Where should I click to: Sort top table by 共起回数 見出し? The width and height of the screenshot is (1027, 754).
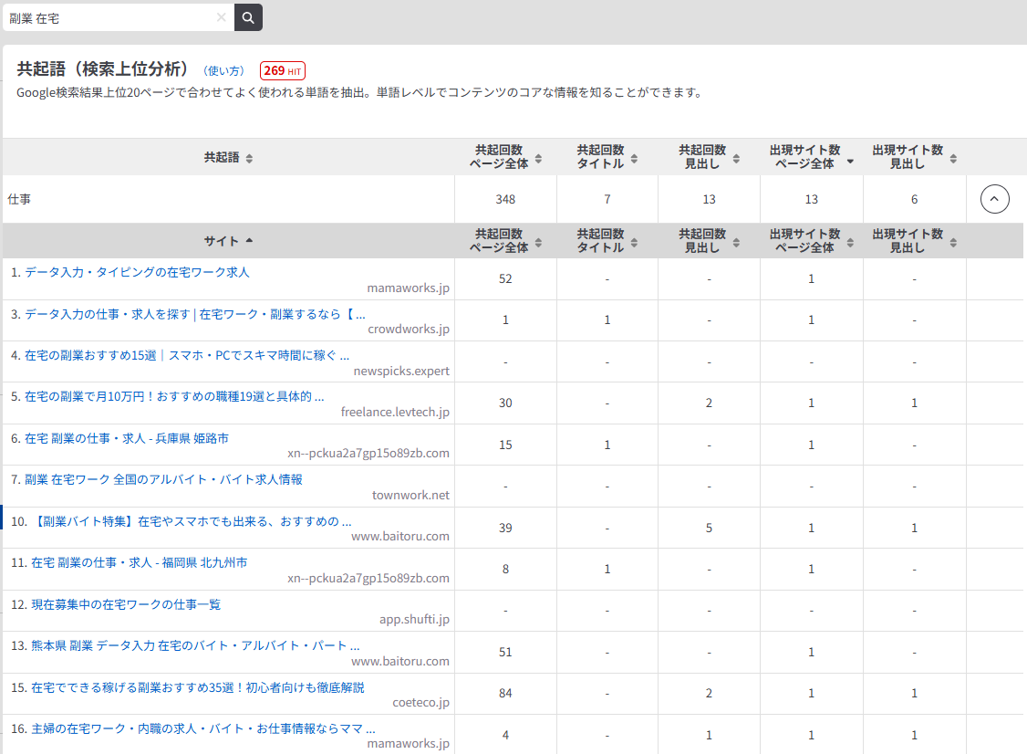[x=709, y=157]
